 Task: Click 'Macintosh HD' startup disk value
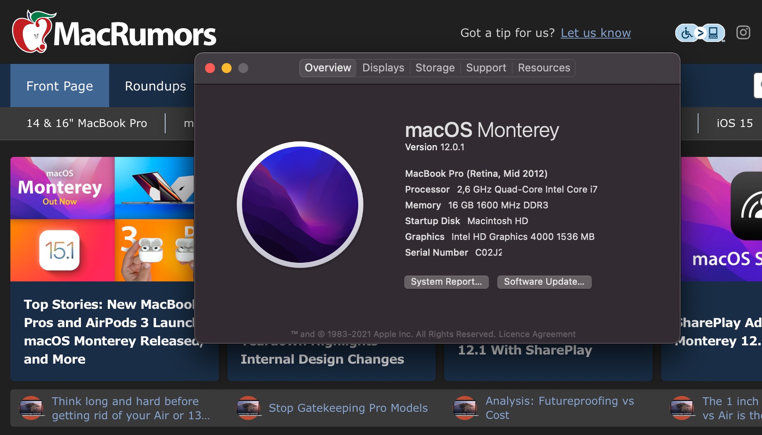[x=498, y=221]
